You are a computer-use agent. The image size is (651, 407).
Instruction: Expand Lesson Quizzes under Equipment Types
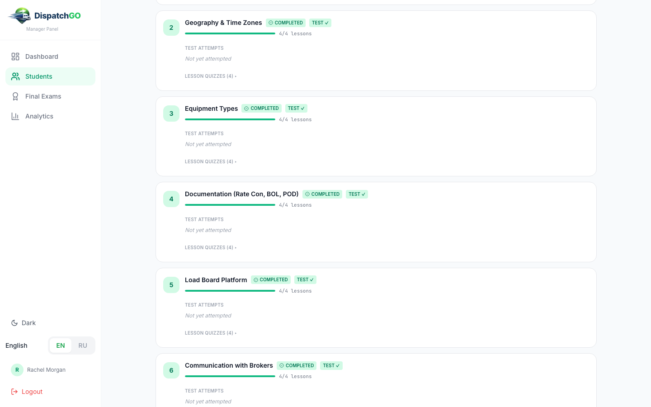tap(211, 161)
